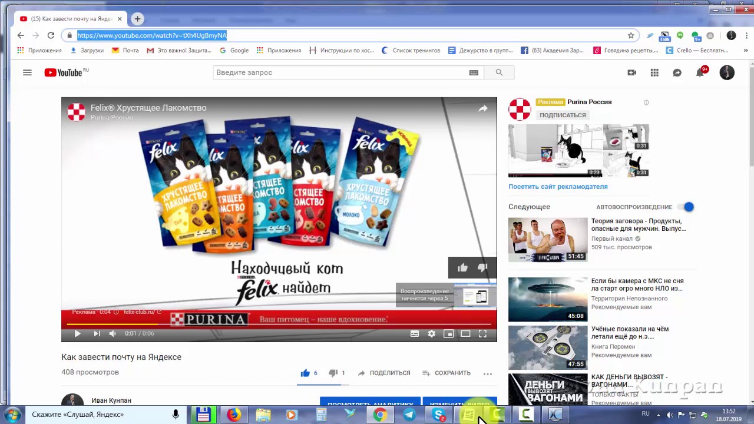Open the felix-club.ru ad link

point(142,312)
